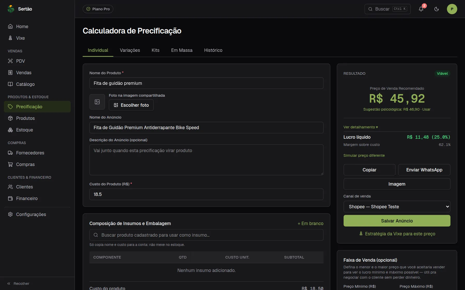Viewport: 465px width, 290px height.
Task: Focus the Nome do Anúncio field
Action: [206, 128]
